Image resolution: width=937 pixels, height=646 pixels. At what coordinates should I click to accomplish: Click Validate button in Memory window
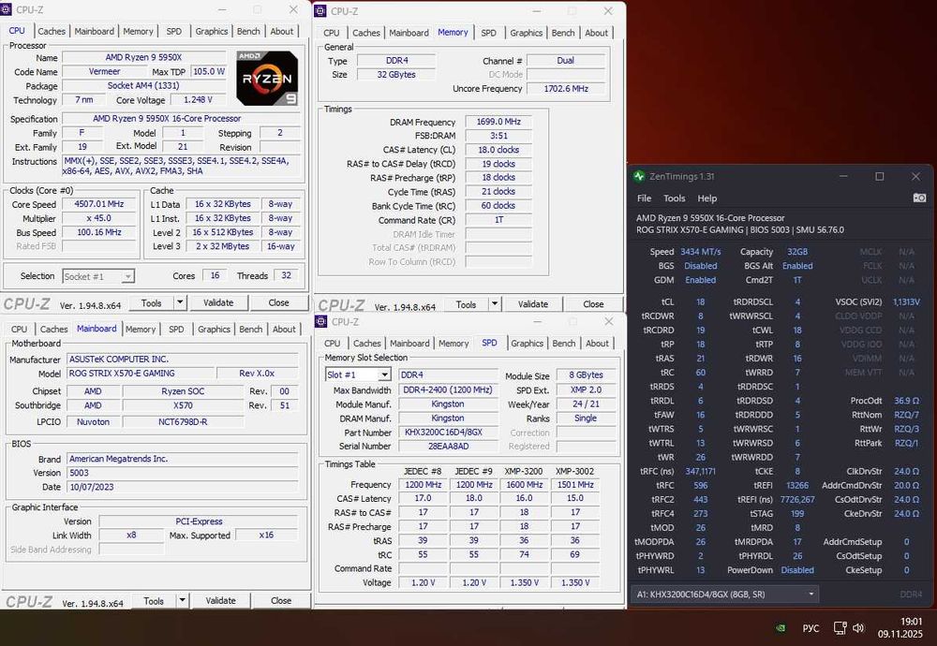[x=533, y=304]
